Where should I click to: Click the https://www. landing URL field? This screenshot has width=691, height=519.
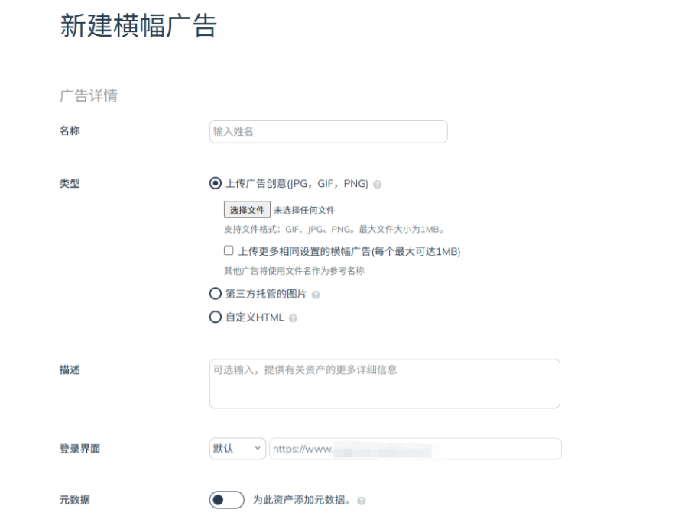click(415, 449)
